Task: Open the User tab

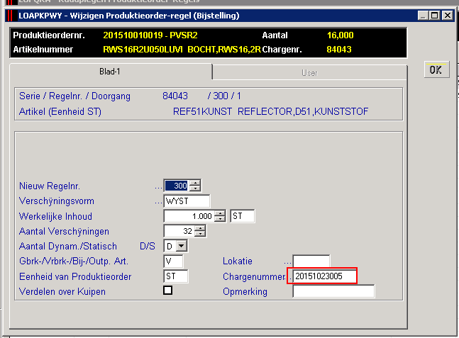Action: tap(309, 72)
